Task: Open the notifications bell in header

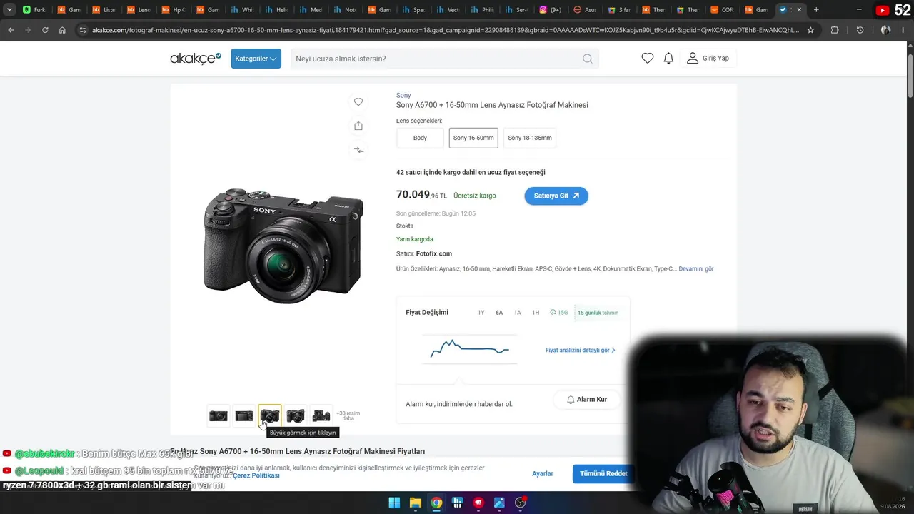Action: pyautogui.click(x=668, y=59)
